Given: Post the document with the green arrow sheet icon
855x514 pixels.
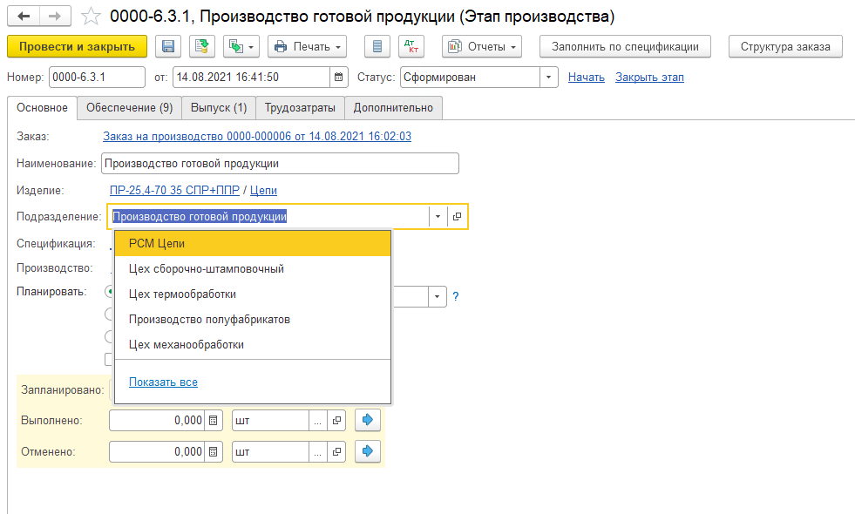Looking at the screenshot, I should click(201, 46).
